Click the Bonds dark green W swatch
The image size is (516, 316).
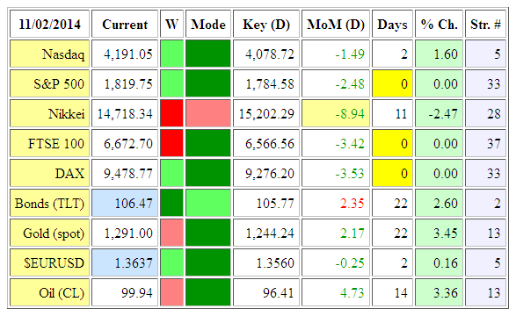click(x=171, y=203)
